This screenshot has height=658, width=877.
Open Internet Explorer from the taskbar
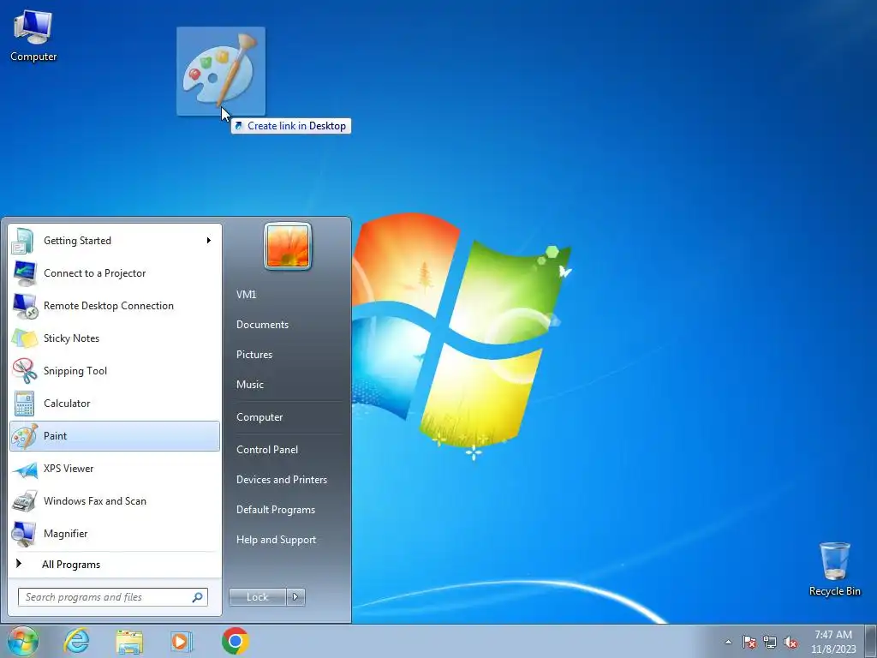(76, 641)
